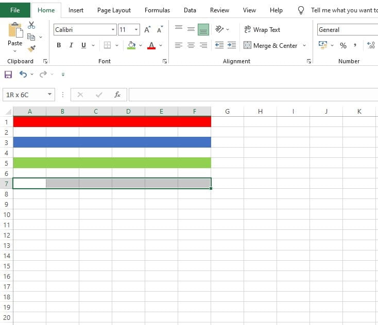Screen dimensions: 378x325
Task: Activate the Format Painter brush
Action: coord(31,49)
